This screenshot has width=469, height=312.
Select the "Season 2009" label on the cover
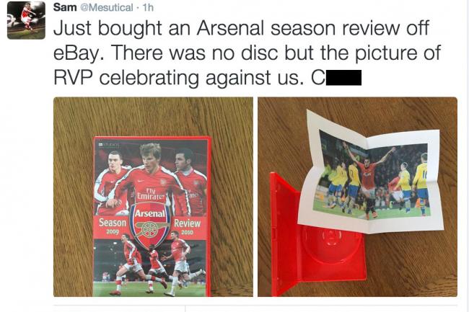pos(113,226)
